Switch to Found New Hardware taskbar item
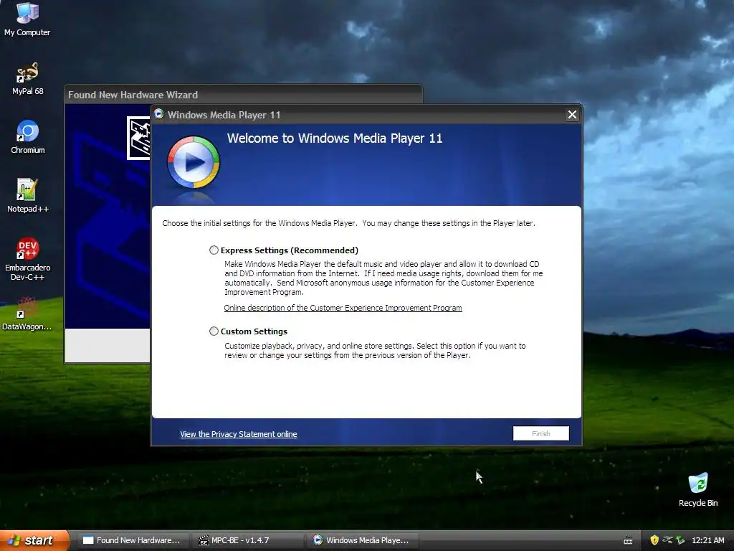This screenshot has height=551, width=734. pos(132,540)
